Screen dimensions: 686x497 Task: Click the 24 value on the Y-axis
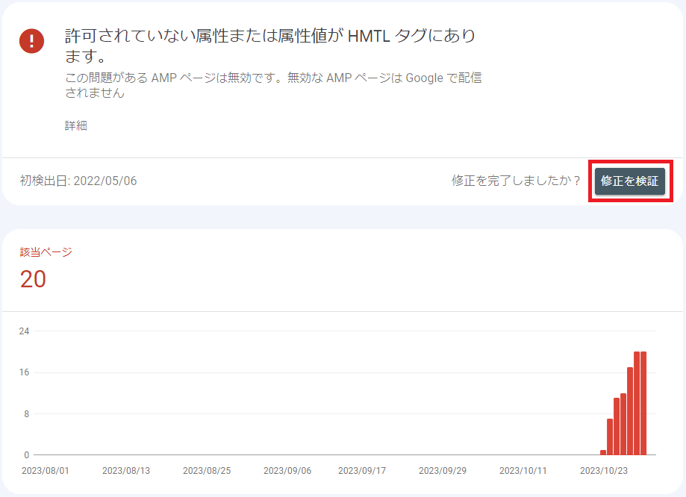tap(25, 331)
